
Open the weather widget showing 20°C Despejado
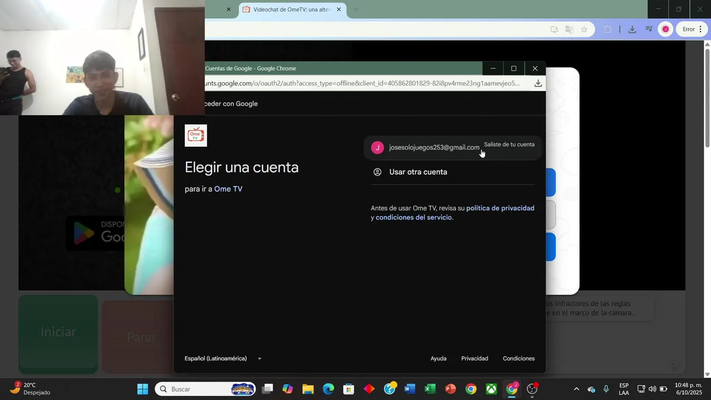[x=31, y=389]
